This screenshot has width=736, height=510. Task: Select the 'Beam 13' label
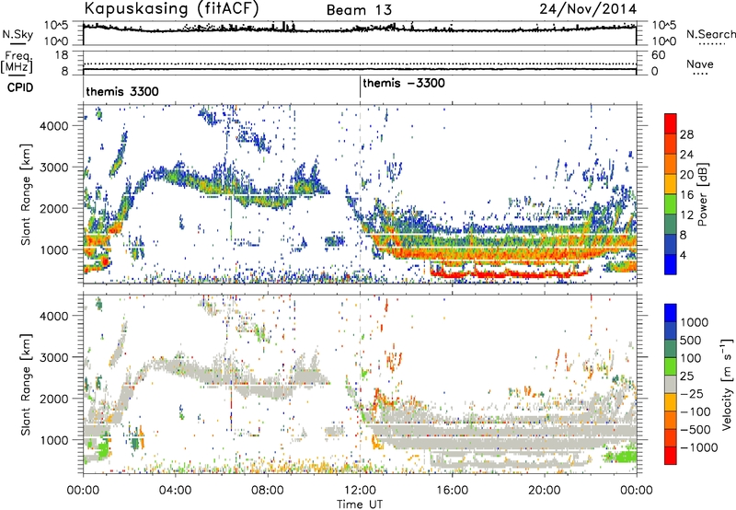click(359, 10)
